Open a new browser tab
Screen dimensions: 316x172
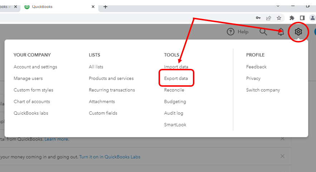[x=105, y=7]
